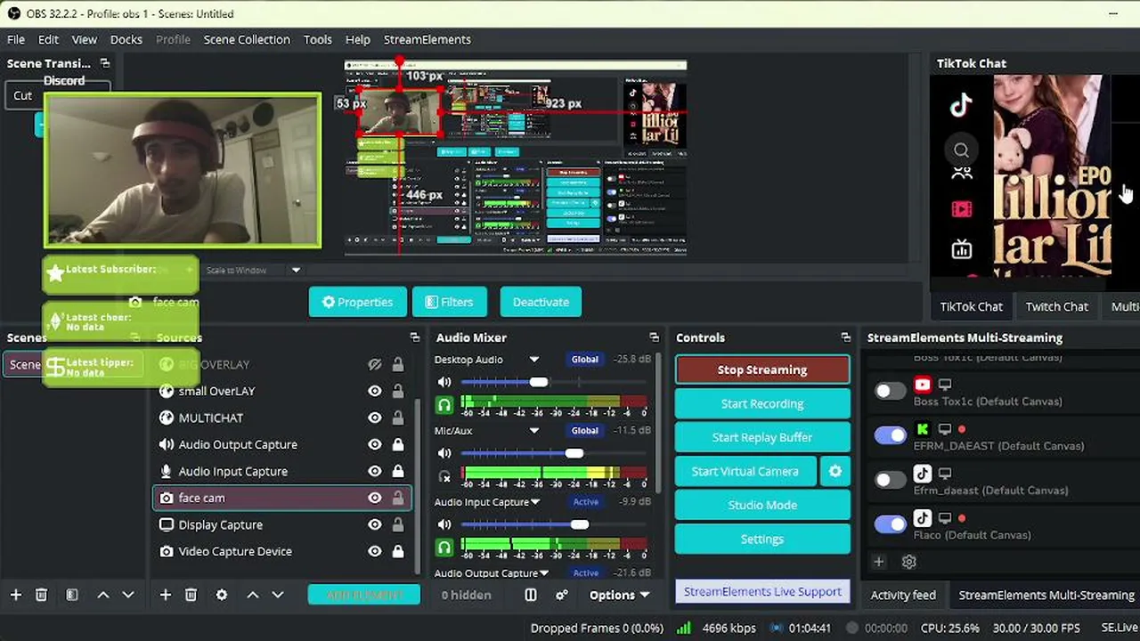Open scene filters icon in Scenes toolbar
1140x641 pixels.
click(x=72, y=595)
